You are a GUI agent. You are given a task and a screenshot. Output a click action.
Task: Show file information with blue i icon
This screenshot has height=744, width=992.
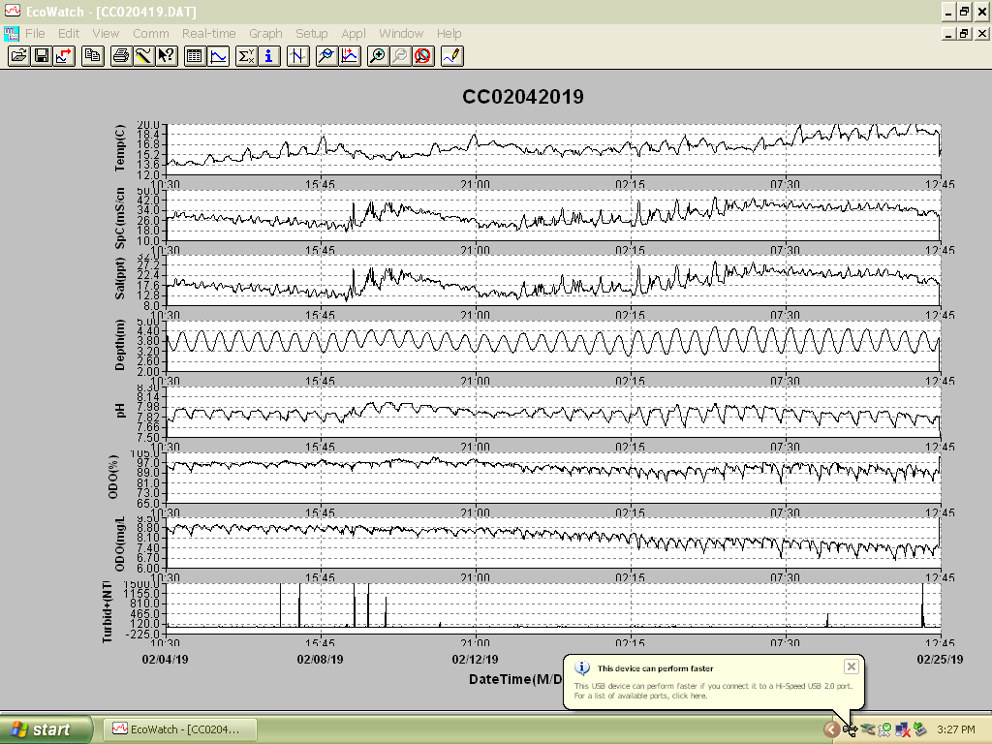click(269, 56)
